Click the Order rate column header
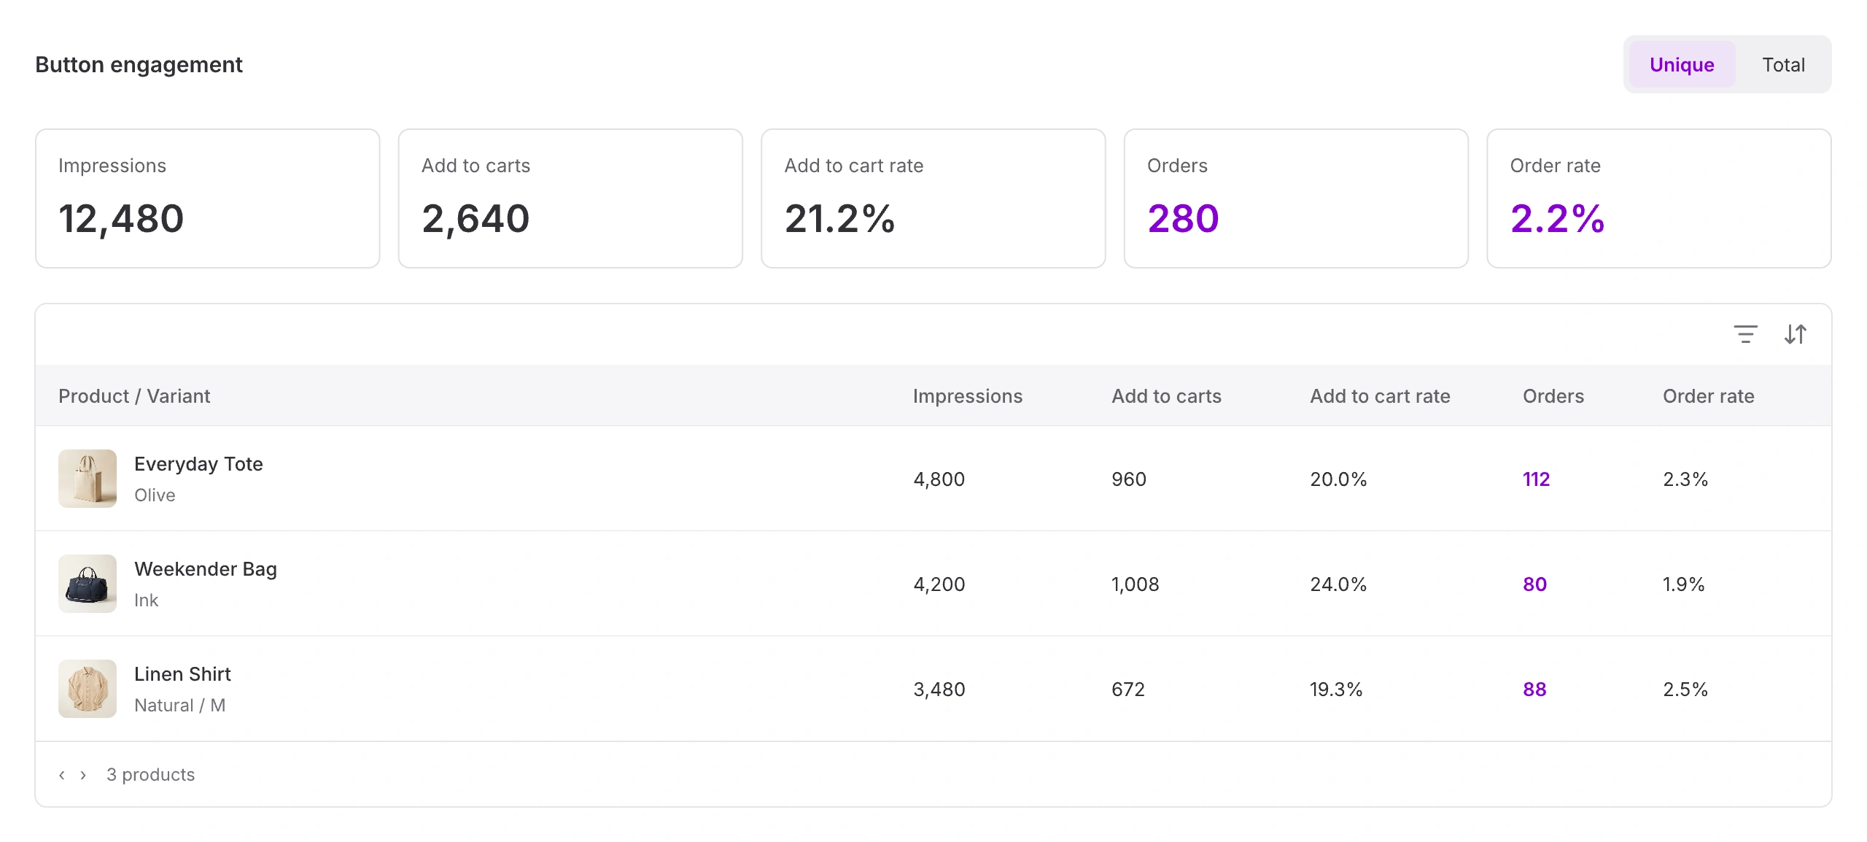The image size is (1867, 842). (1709, 396)
